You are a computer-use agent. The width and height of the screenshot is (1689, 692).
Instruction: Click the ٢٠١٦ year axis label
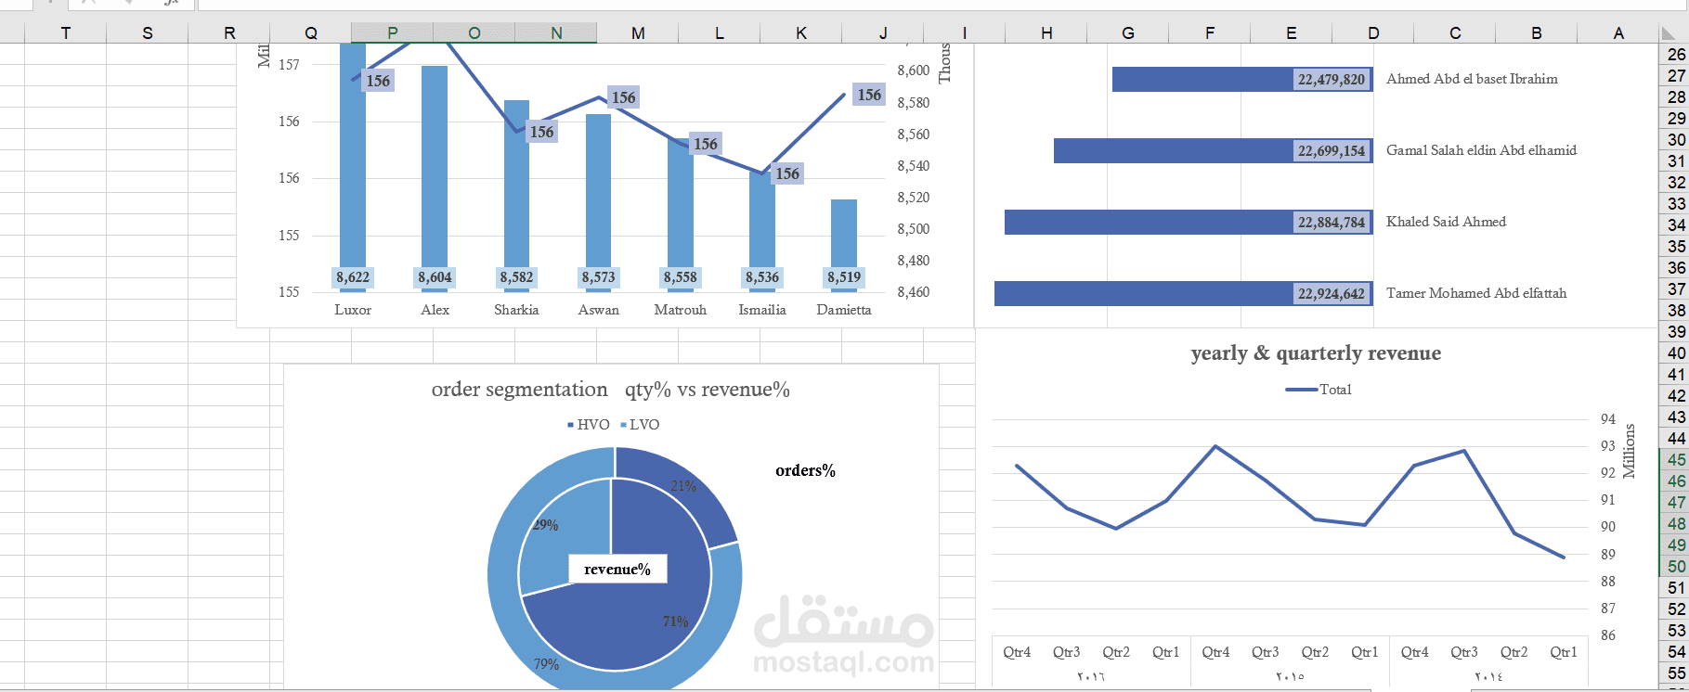click(1091, 676)
